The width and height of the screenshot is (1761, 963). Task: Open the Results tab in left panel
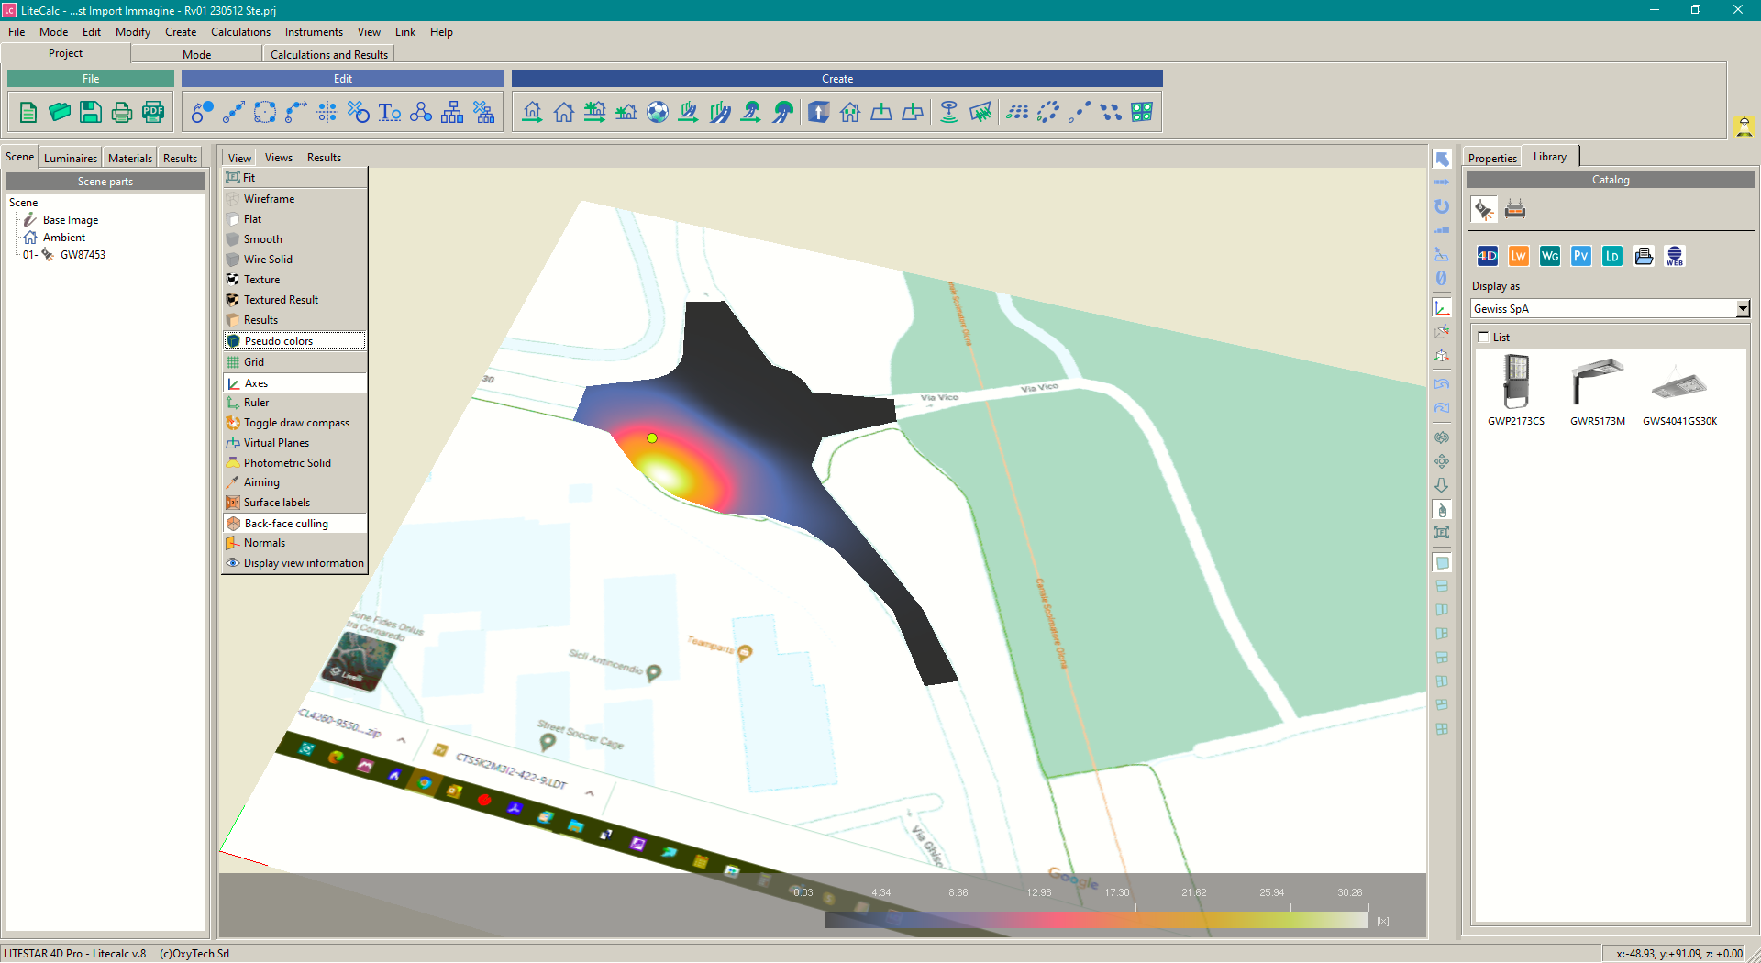pyautogui.click(x=180, y=158)
